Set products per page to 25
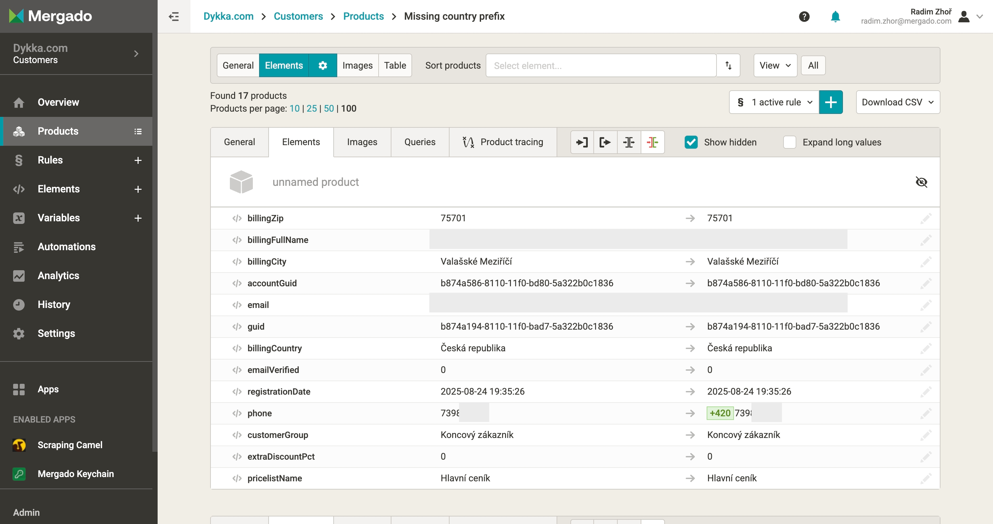The height and width of the screenshot is (524, 993). 312,109
